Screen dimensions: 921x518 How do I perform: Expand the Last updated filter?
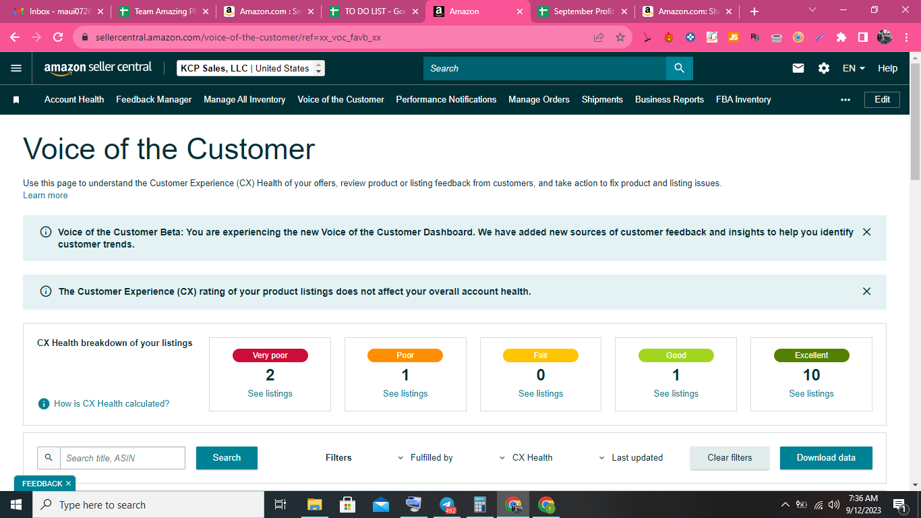click(x=631, y=458)
